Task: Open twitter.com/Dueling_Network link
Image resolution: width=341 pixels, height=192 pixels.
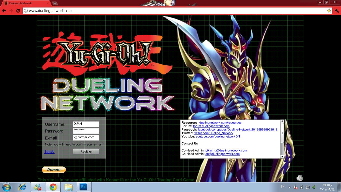Action: click(x=213, y=133)
